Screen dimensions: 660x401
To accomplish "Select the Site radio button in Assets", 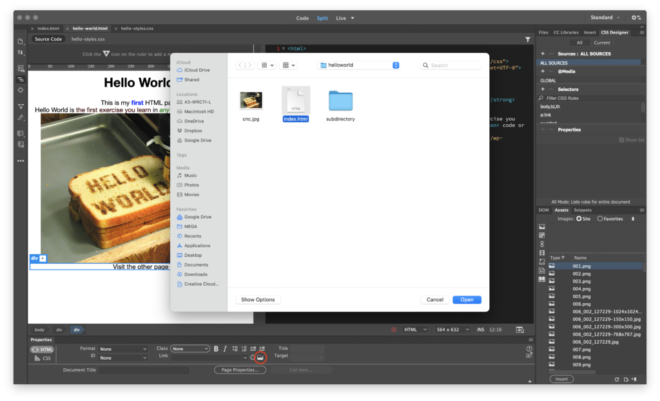I will [x=578, y=219].
